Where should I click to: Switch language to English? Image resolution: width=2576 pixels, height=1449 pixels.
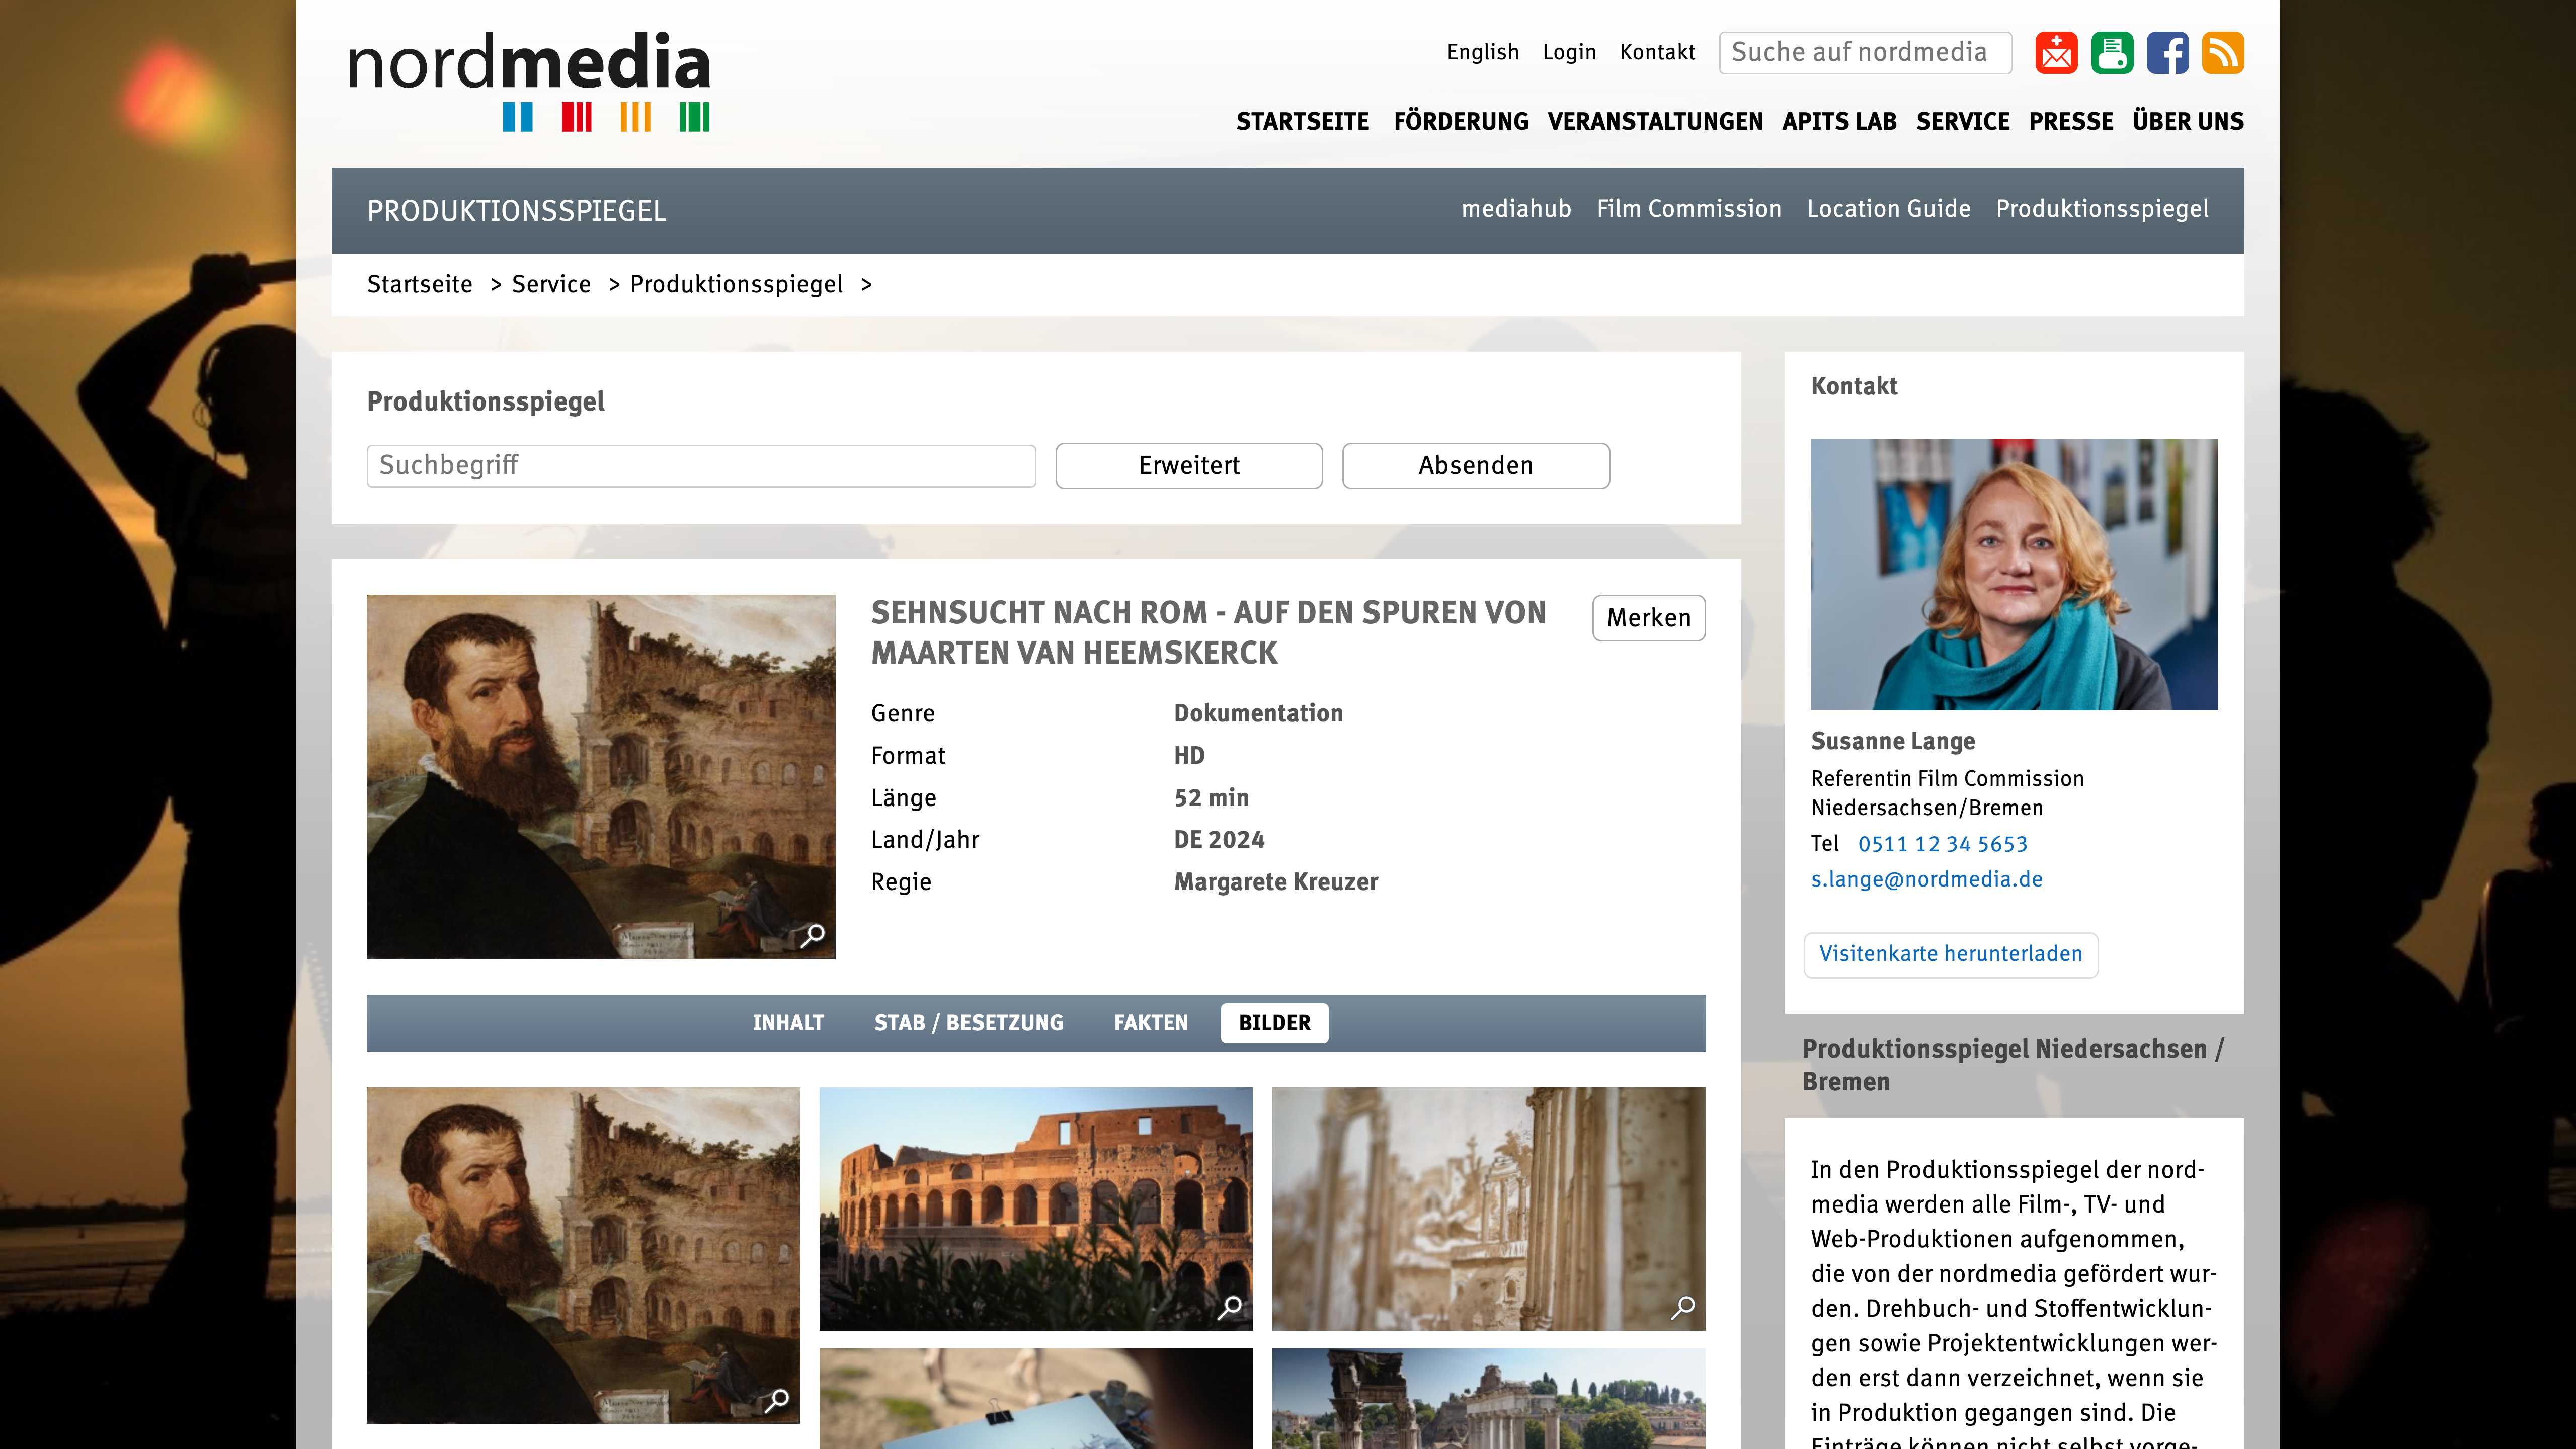tap(1482, 52)
